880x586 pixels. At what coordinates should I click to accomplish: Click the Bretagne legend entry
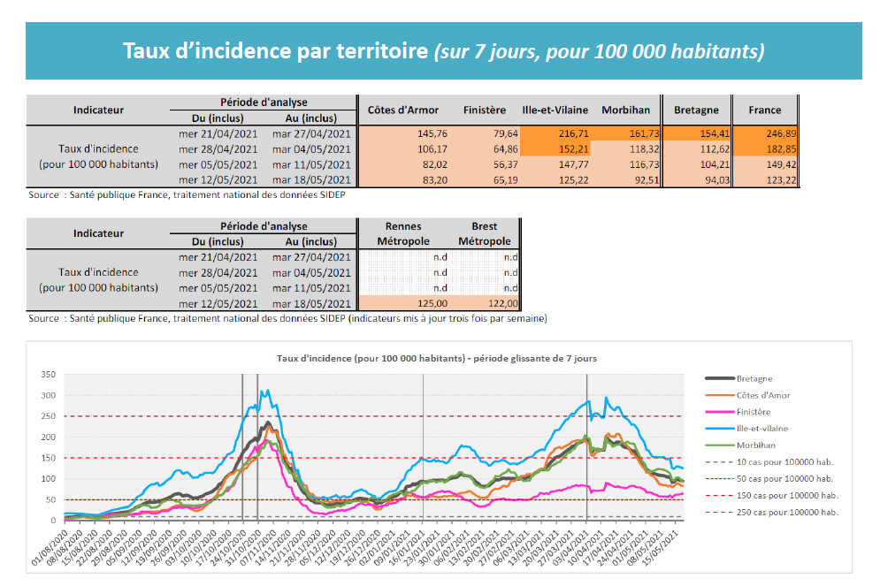[754, 378]
